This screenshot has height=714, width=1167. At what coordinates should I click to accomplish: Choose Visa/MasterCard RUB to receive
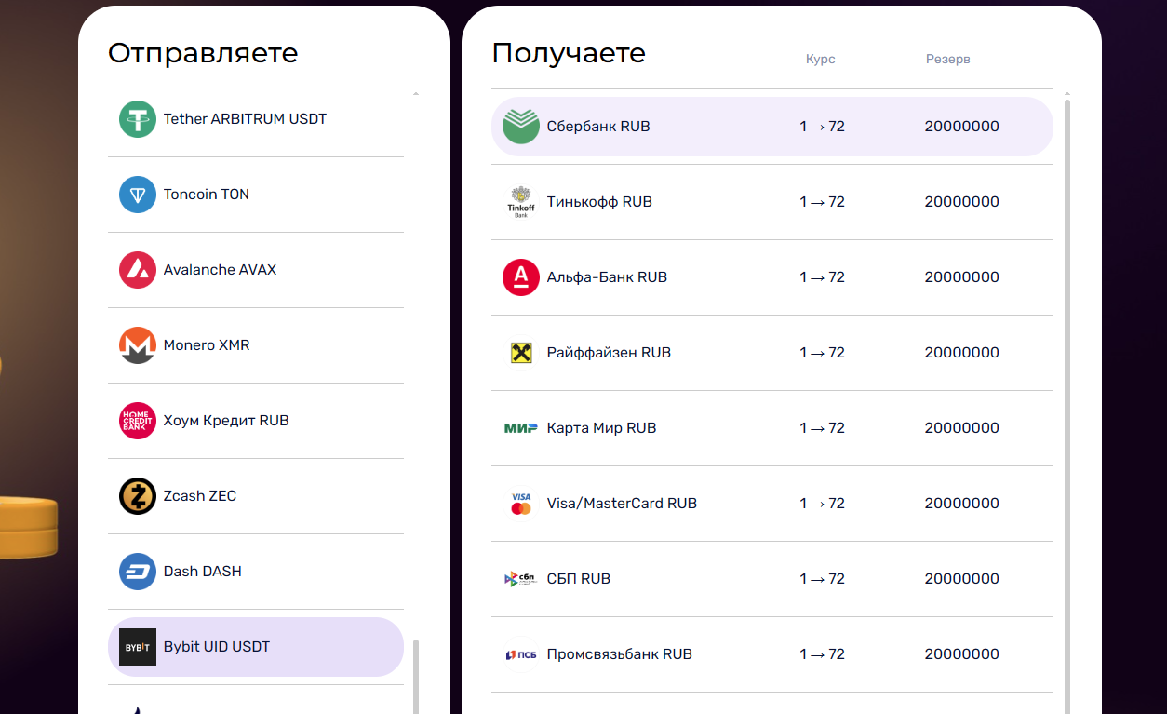point(772,504)
